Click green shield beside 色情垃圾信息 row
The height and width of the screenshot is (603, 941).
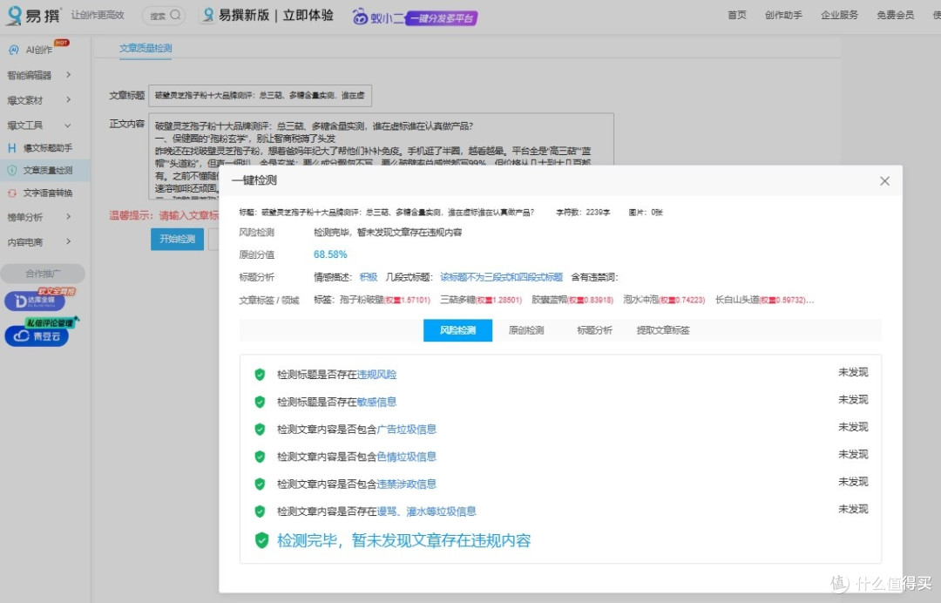260,457
